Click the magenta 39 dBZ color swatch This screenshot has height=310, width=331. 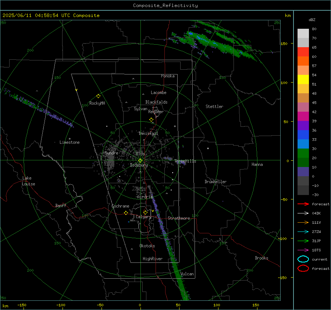(x=303, y=116)
